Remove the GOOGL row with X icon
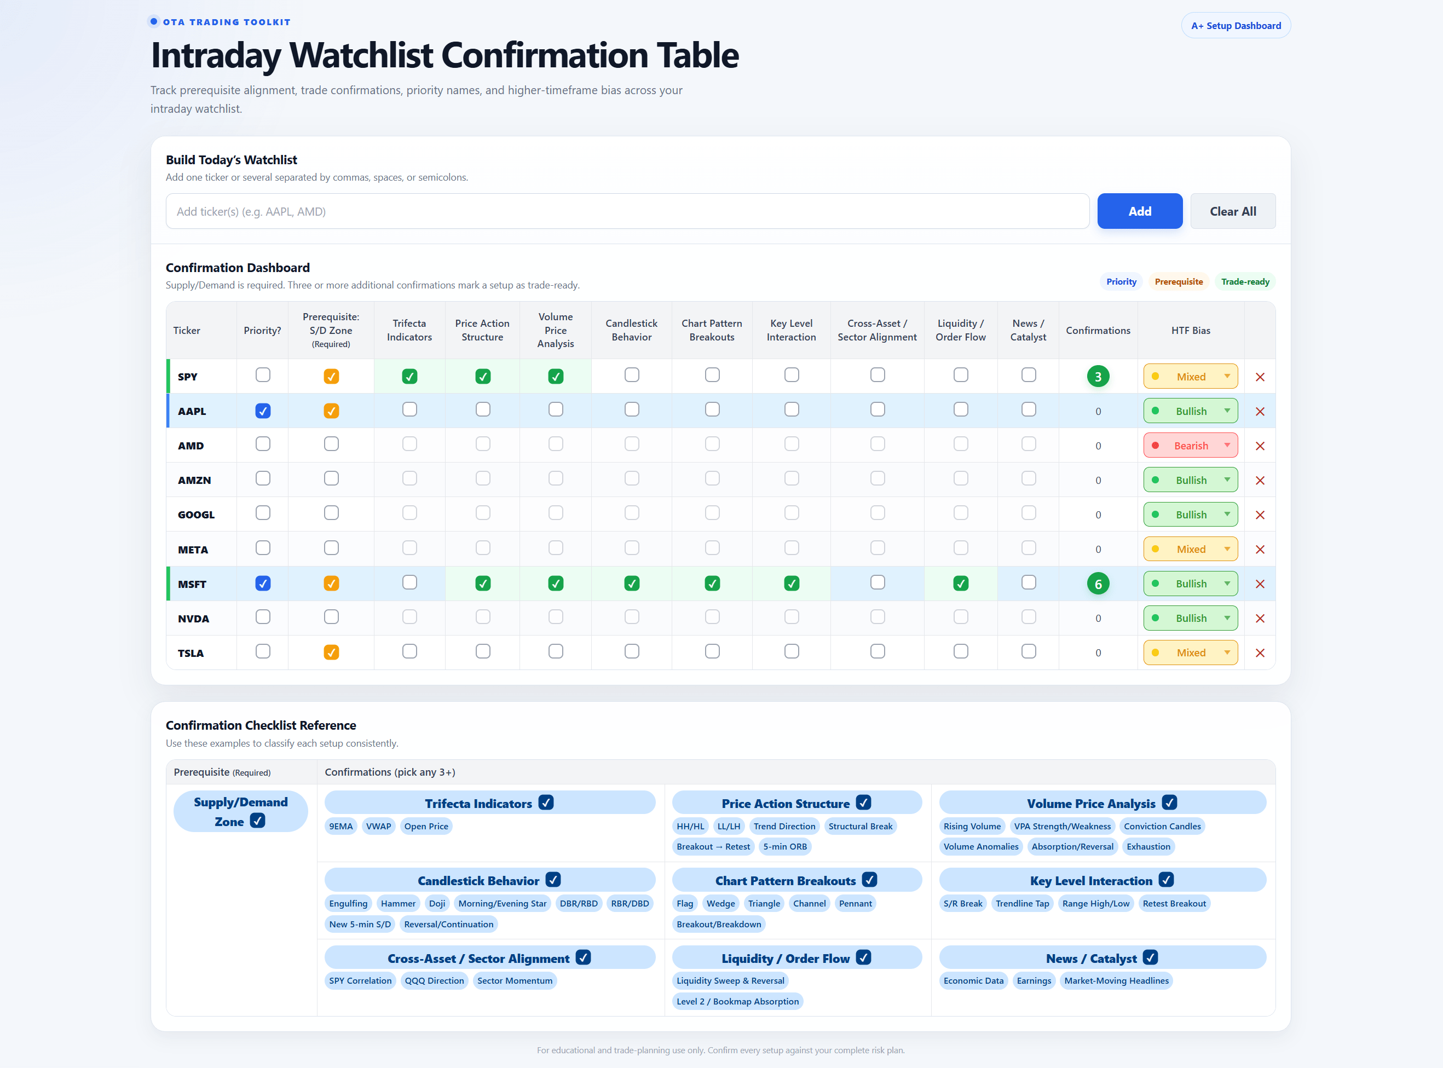1443x1068 pixels. point(1260,515)
